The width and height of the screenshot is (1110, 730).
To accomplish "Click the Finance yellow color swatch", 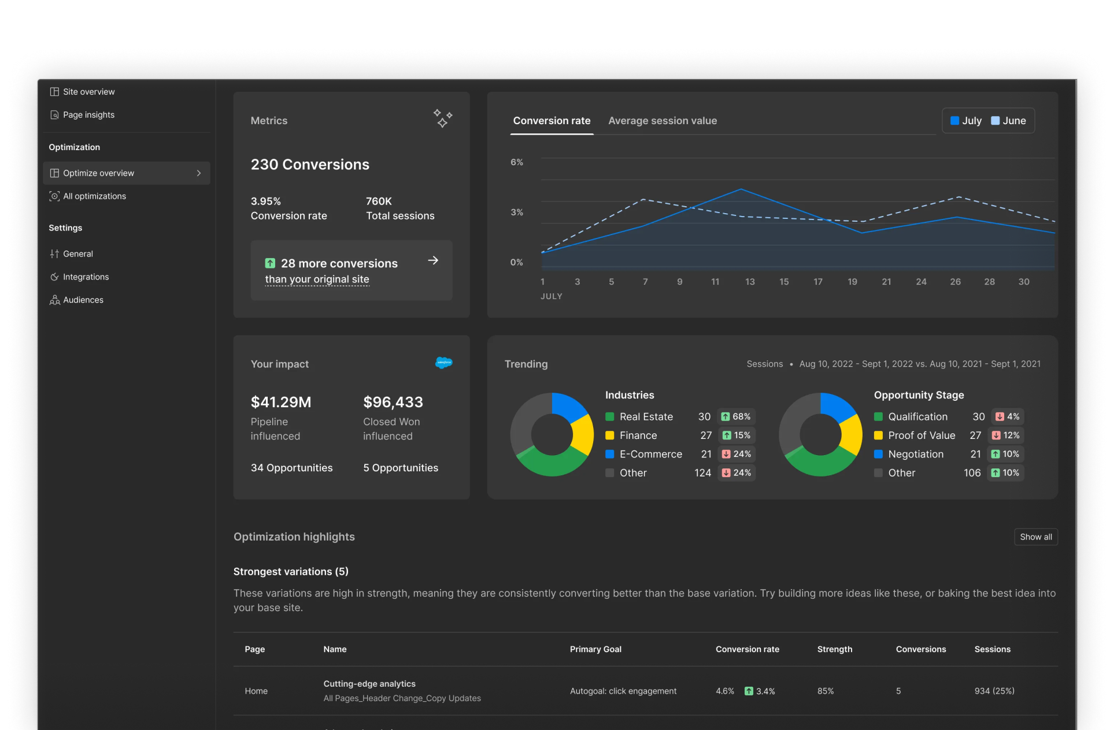I will click(x=610, y=435).
